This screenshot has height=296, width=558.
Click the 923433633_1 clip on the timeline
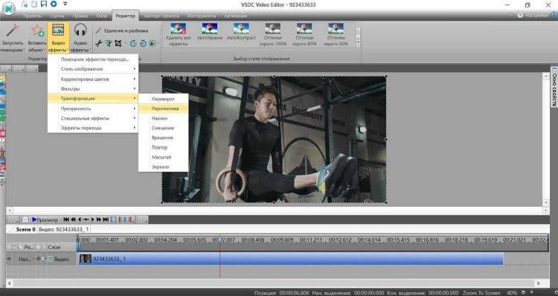pos(291,259)
